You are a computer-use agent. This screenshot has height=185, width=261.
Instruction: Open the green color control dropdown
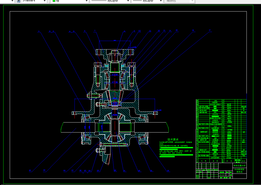(86, 1)
